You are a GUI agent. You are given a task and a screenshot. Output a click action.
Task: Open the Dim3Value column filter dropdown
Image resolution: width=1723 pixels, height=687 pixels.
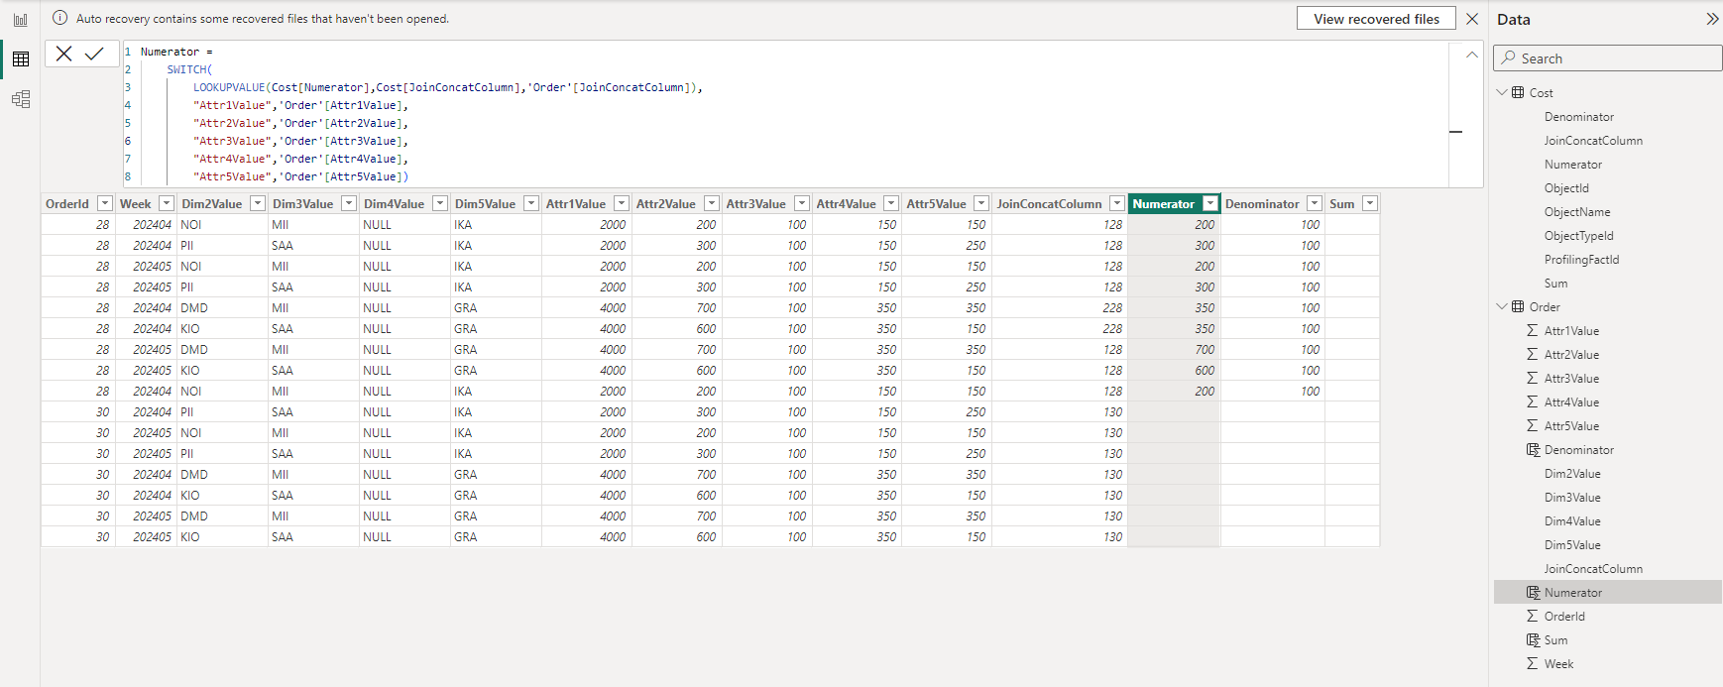coord(348,203)
